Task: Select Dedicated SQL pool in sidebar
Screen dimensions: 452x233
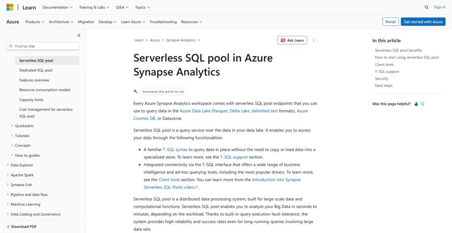Action: (x=36, y=70)
